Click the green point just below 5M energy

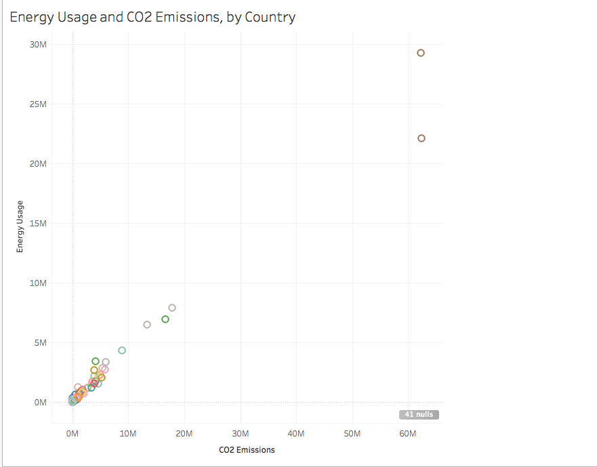(96, 361)
